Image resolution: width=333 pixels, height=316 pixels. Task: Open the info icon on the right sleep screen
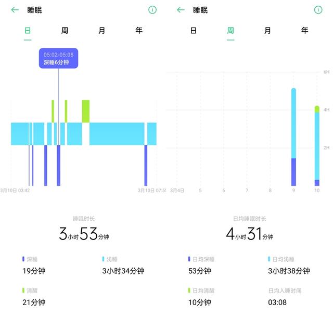(x=318, y=10)
